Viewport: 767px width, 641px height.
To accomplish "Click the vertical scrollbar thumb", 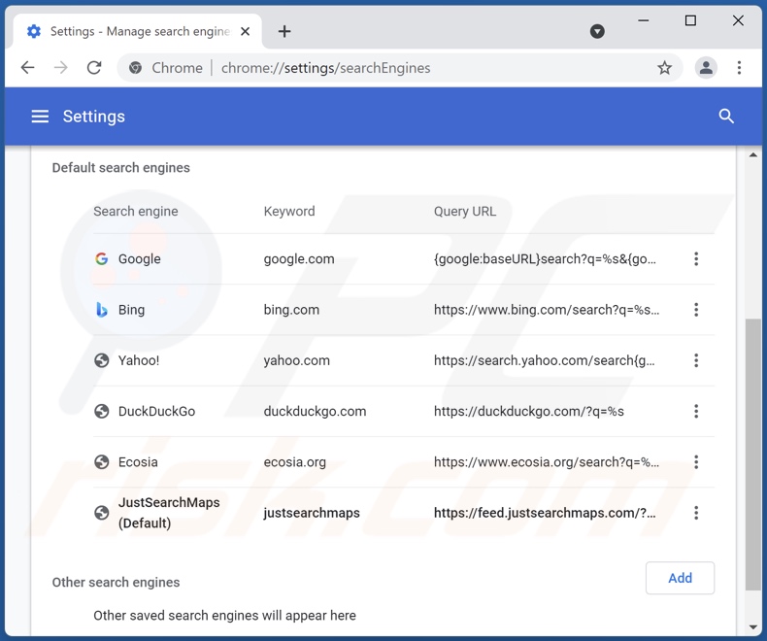I will tap(753, 455).
